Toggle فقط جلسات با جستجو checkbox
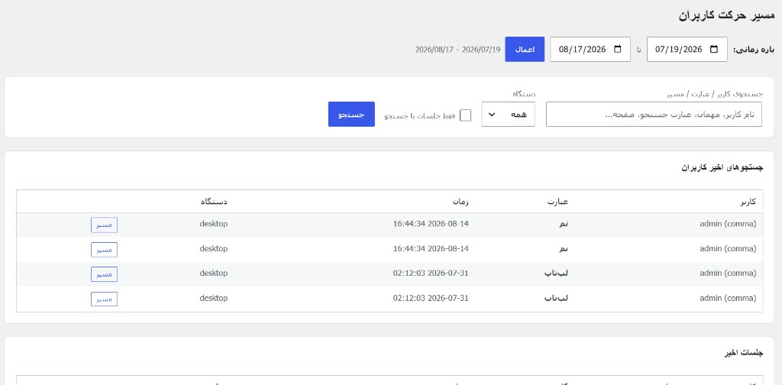 (465, 115)
